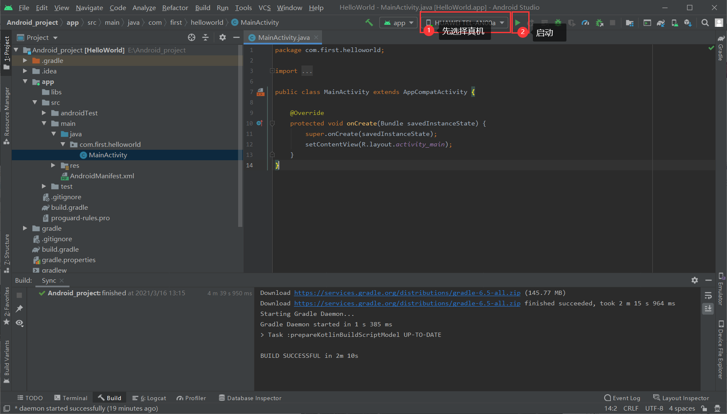Click the gradle-6.5-all.zip download link
This screenshot has height=414, width=727.
point(407,293)
